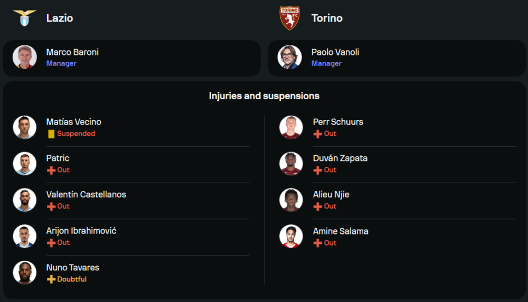Click the Torino club crest icon
Viewport: 528px width, 302px height.
coord(289,18)
